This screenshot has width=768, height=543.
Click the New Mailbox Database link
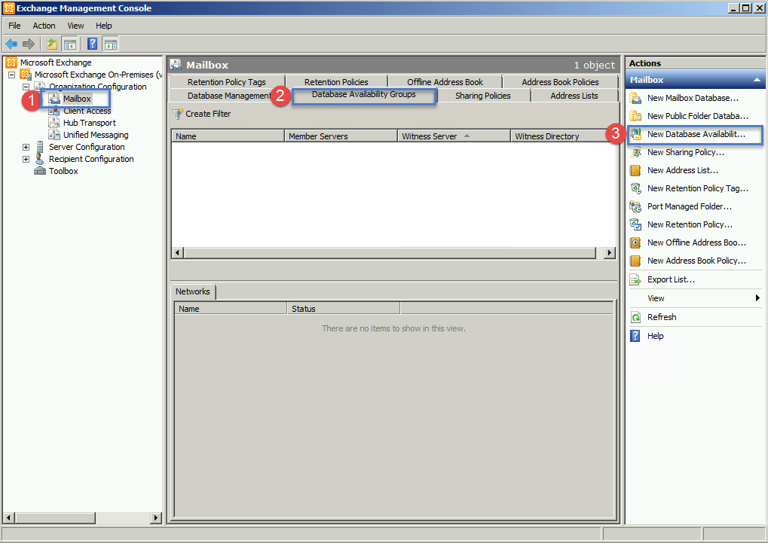click(693, 98)
